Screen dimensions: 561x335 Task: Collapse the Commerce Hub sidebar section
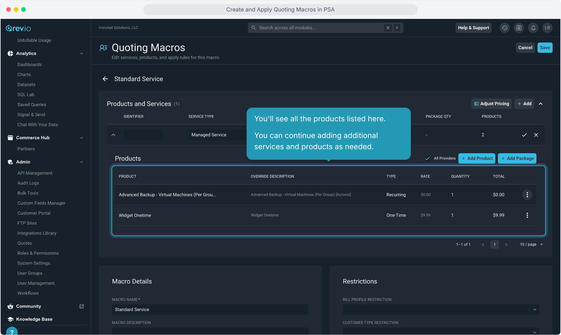[81, 138]
